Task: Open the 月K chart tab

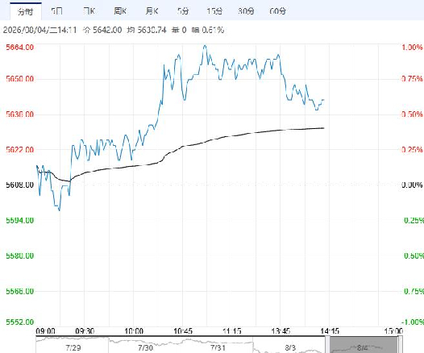Action: pyautogui.click(x=152, y=11)
